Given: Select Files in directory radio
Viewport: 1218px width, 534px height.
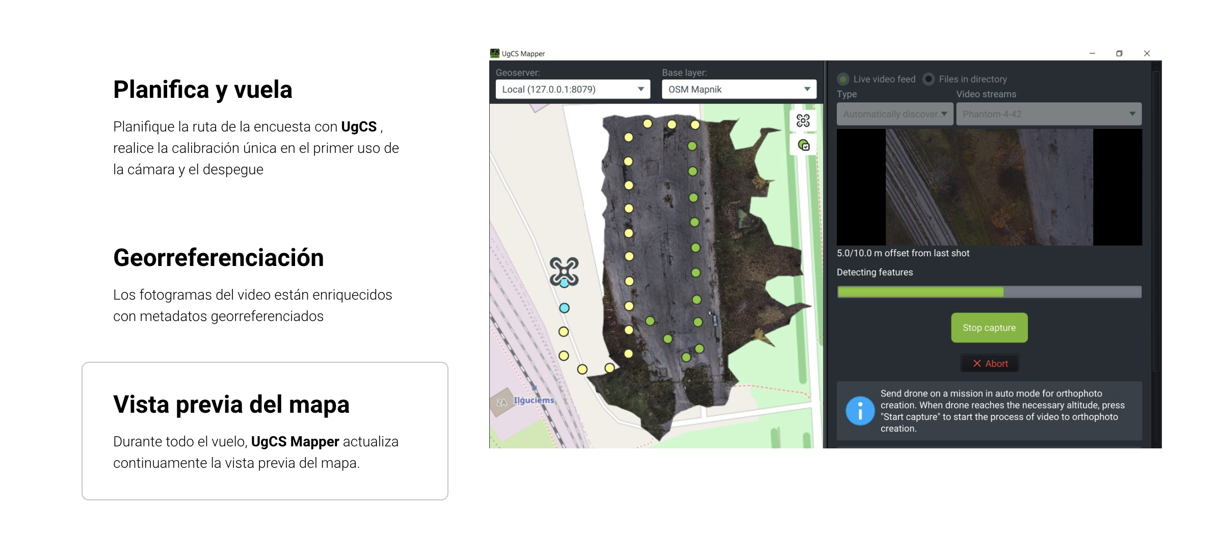Looking at the screenshot, I should (929, 79).
